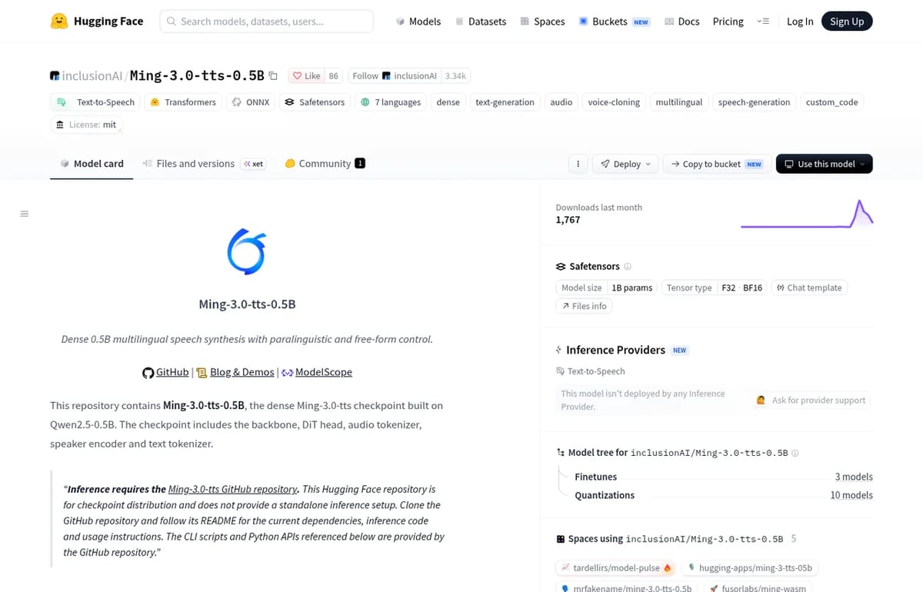Click the Transformers library tag

pyautogui.click(x=183, y=102)
